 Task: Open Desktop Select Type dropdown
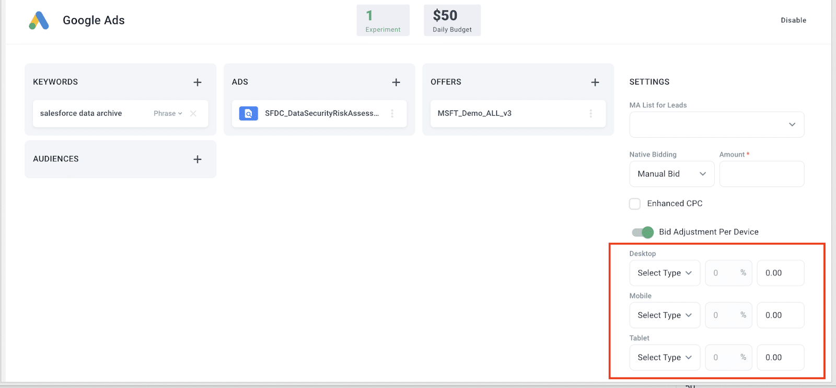tap(665, 273)
